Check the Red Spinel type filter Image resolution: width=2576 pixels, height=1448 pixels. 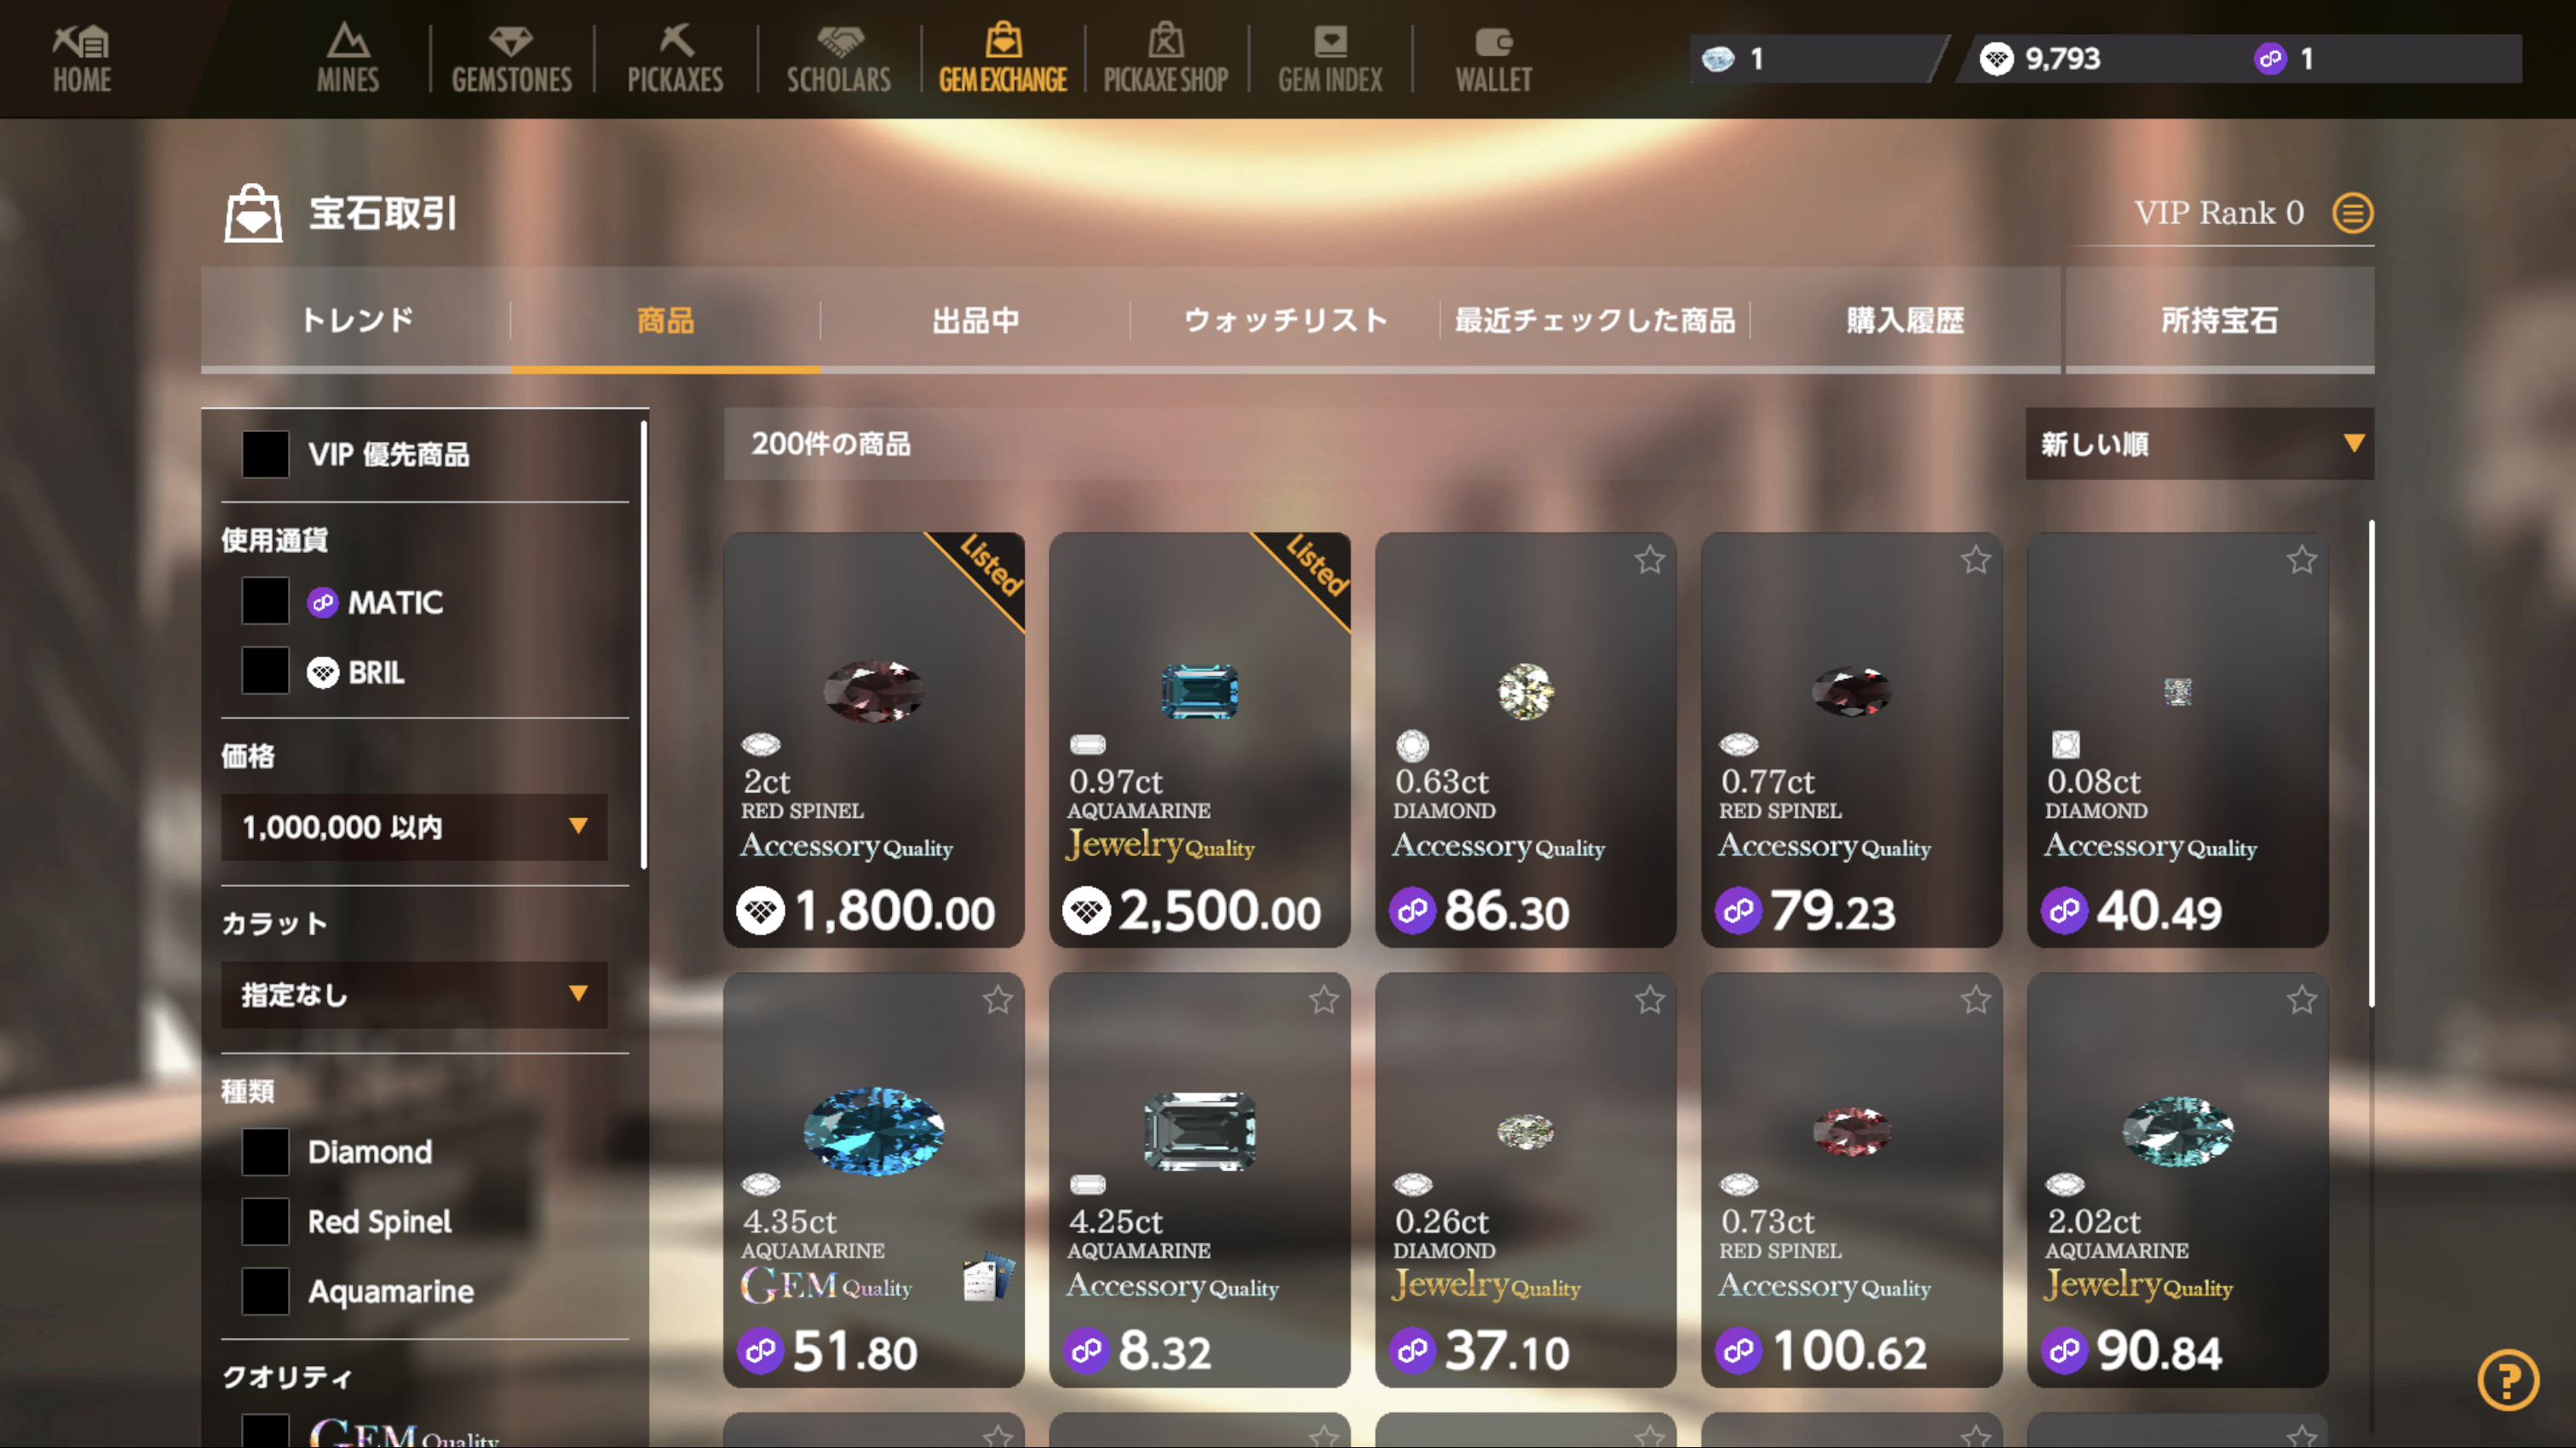click(x=265, y=1221)
